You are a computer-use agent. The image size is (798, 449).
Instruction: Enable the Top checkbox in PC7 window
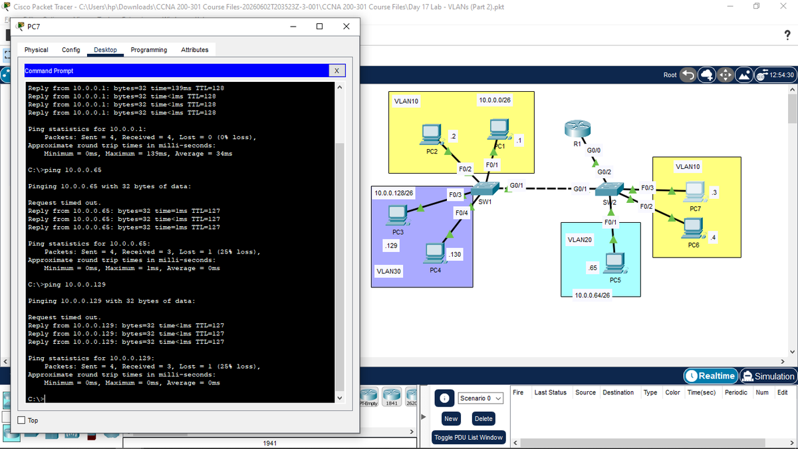pos(21,420)
